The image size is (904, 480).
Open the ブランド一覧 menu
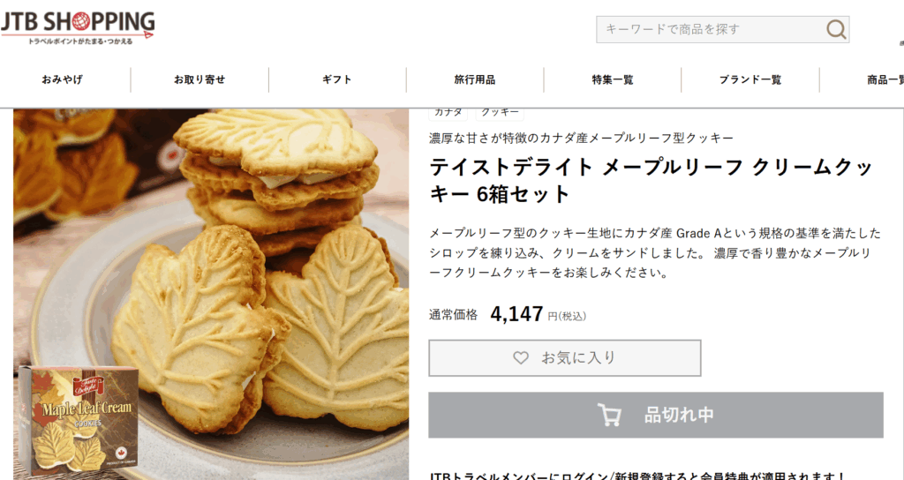coord(750,79)
